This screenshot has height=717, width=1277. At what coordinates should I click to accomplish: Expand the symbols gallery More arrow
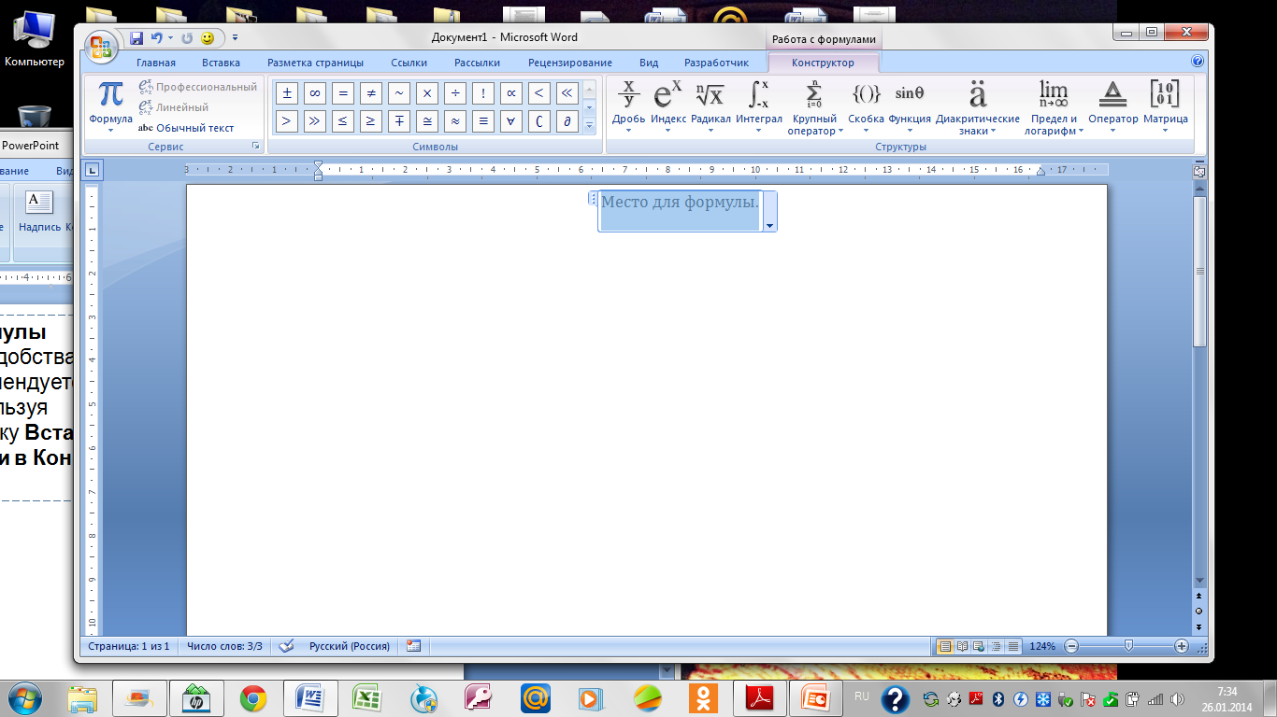[590, 125]
